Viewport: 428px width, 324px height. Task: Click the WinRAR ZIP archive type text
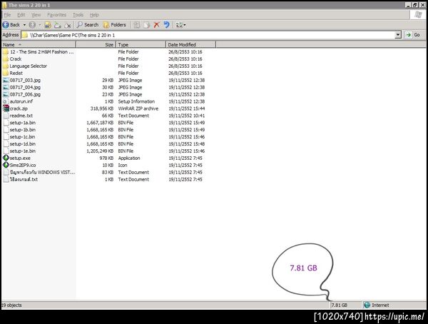click(138, 108)
